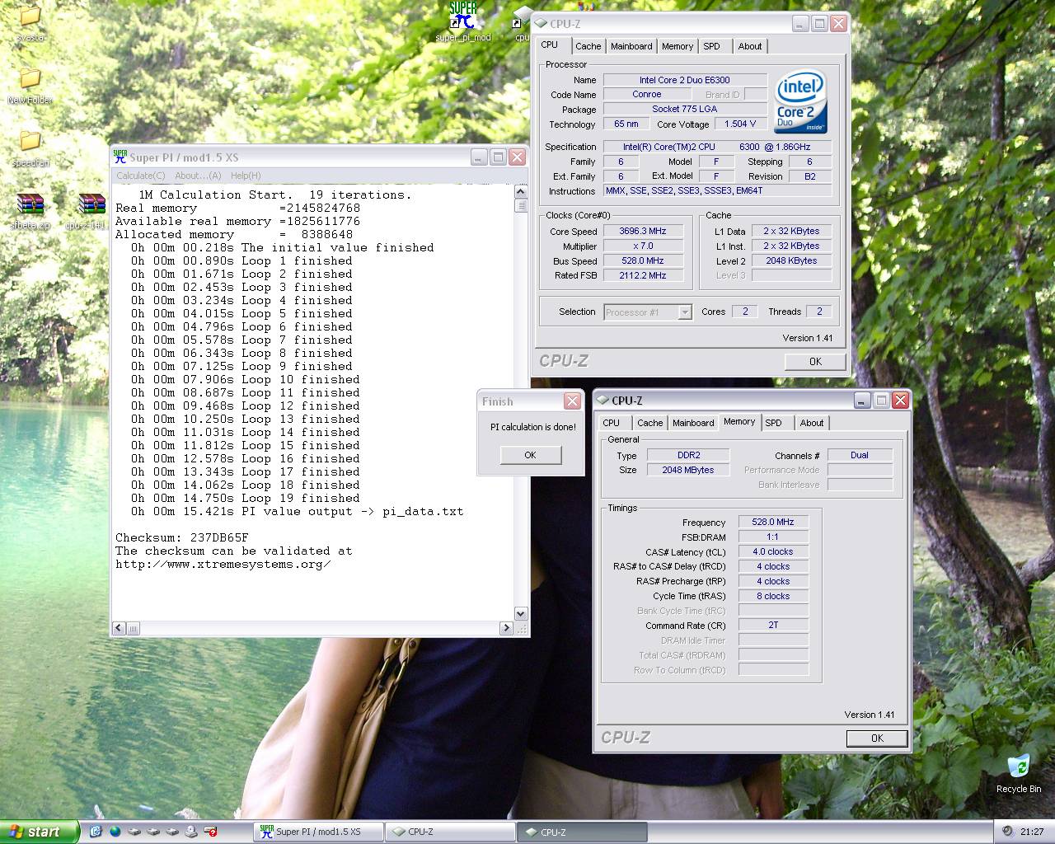Open the Recycle Bin
Screen dimensions: 1055x844
point(1019,773)
